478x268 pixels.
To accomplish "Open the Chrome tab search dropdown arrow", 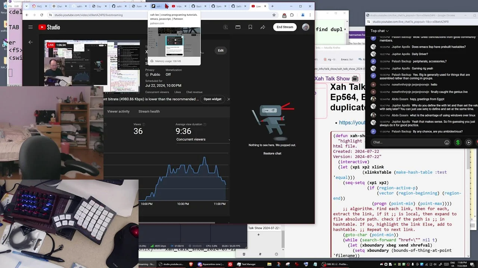I will pyautogui.click(x=26, y=6).
